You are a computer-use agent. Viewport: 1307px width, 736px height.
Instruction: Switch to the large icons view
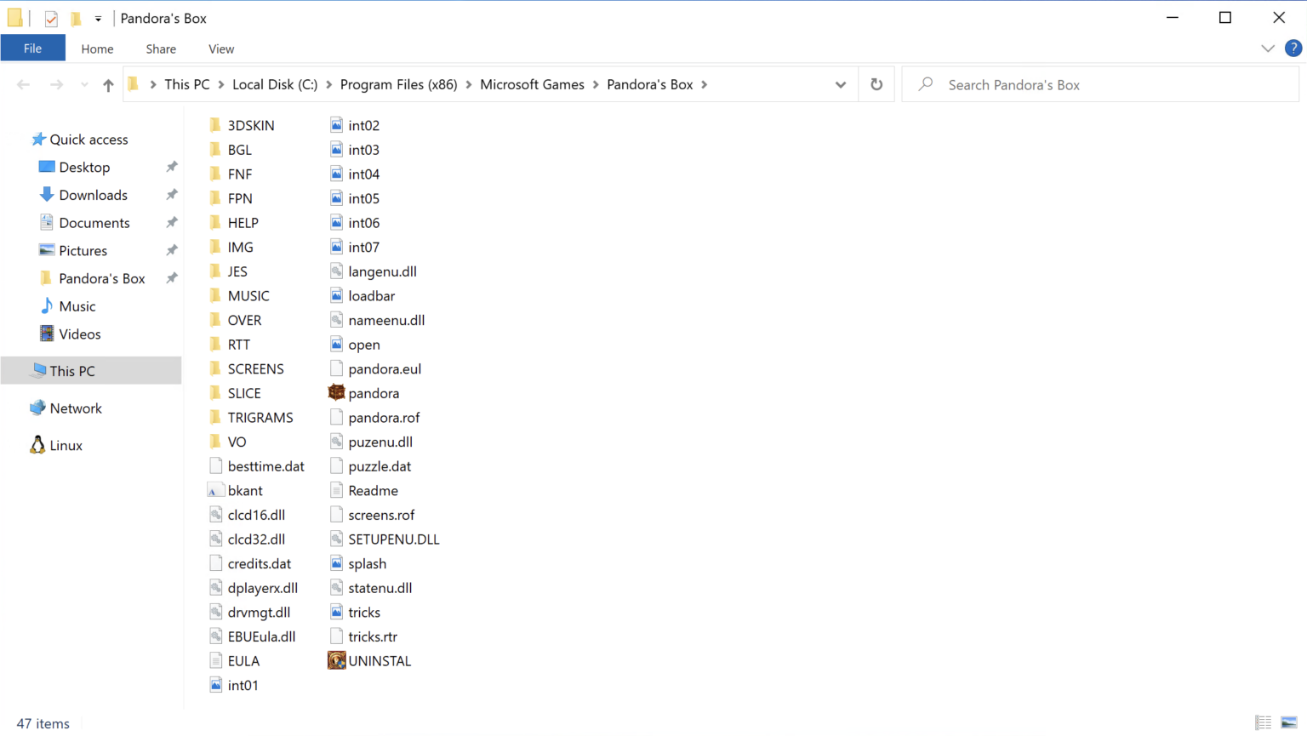(x=1288, y=722)
